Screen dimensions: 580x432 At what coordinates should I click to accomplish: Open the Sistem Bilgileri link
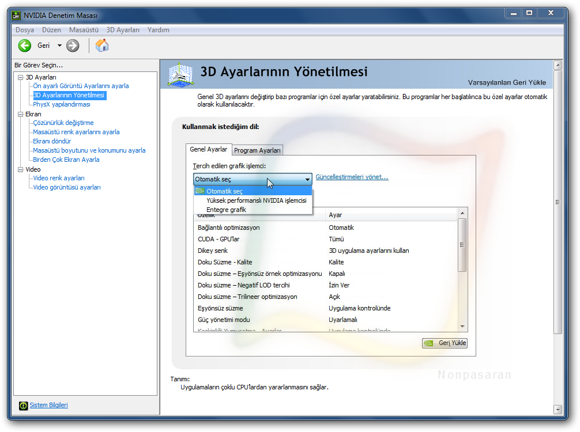(x=49, y=405)
